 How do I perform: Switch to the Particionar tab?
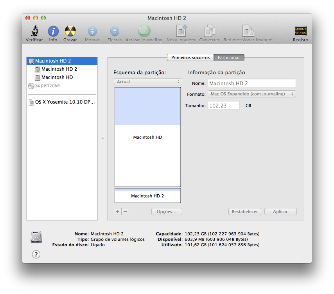tap(229, 57)
